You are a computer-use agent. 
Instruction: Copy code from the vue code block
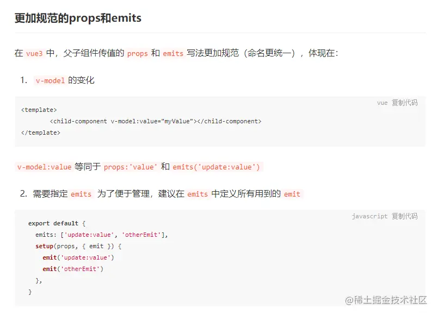pyautogui.click(x=405, y=103)
